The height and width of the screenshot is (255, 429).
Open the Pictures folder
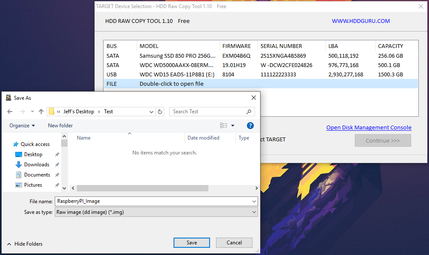coord(33,185)
